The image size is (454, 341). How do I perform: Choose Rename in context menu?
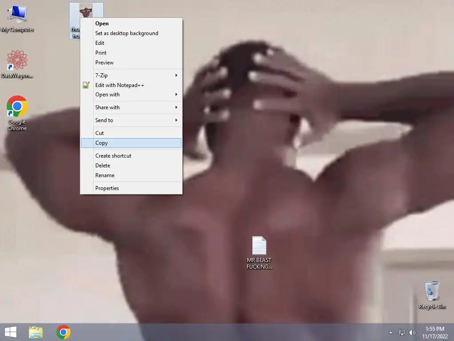pyautogui.click(x=131, y=175)
